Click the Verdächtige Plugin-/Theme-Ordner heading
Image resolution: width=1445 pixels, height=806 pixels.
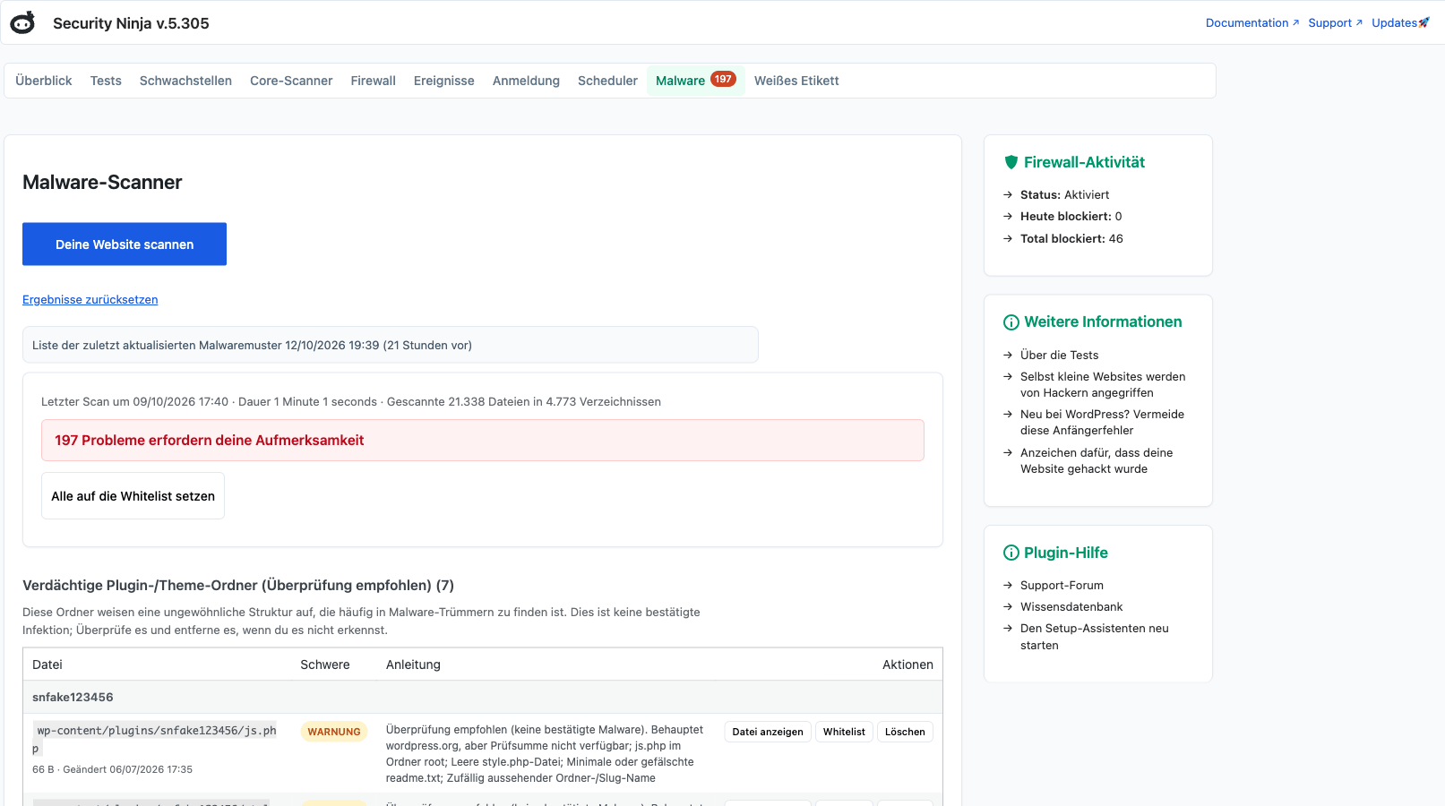point(238,586)
